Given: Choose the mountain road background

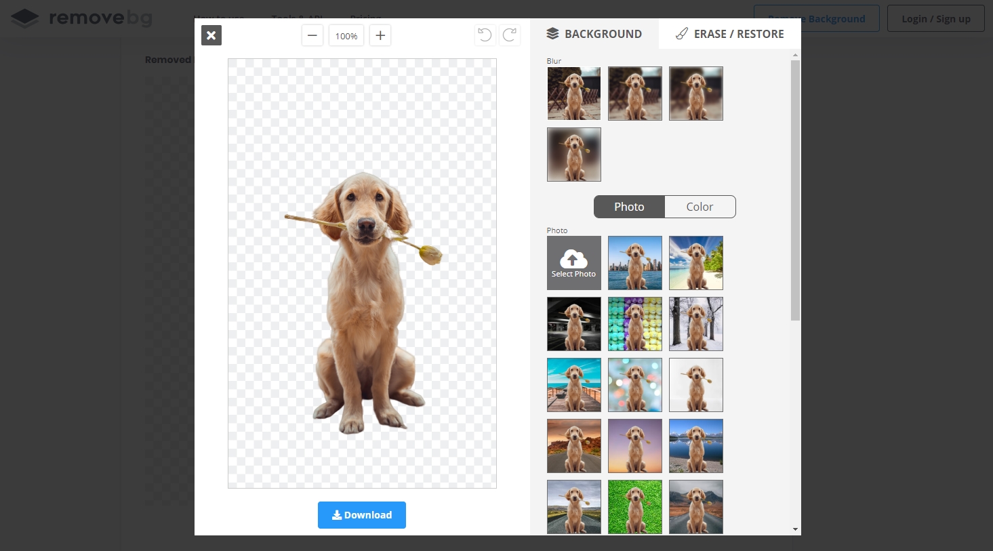Looking at the screenshot, I should coord(696,507).
